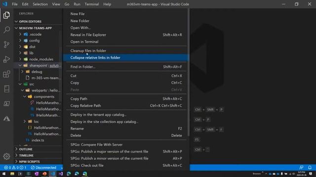This screenshot has width=316, height=177.
Task: Open the Explorer view in activity bar
Action: (6, 15)
